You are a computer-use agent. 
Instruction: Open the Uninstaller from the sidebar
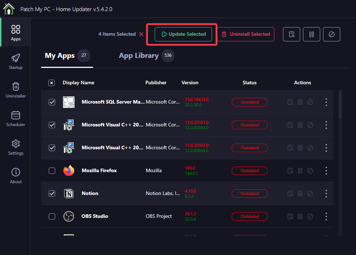coord(15,90)
